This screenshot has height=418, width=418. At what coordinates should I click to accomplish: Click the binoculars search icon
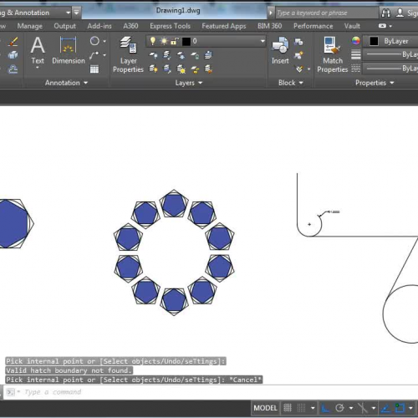point(386,13)
